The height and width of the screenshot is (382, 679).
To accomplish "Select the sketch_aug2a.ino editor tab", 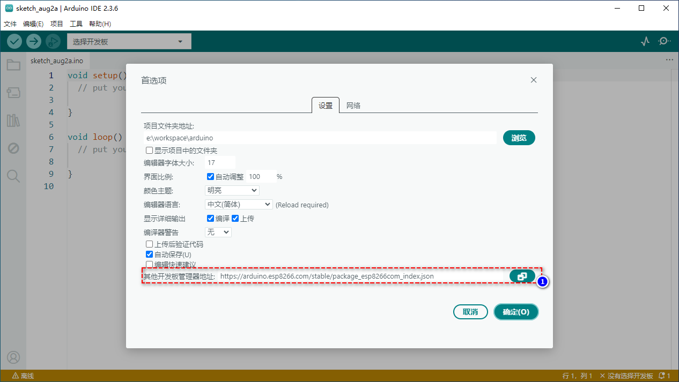I will [57, 61].
